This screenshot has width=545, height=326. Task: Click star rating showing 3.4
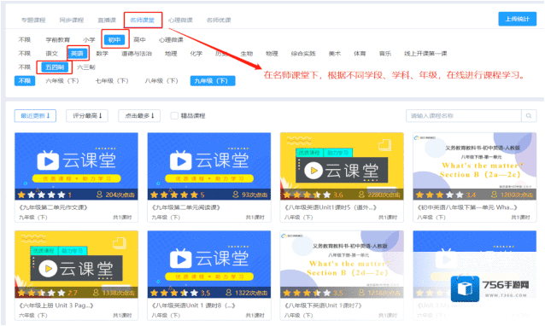440,195
